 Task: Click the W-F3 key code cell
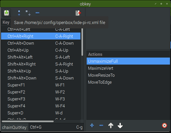click(60, 99)
